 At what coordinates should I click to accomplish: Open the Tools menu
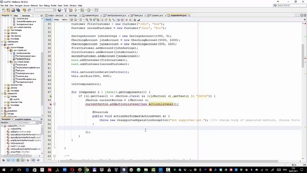[x=66, y=5]
